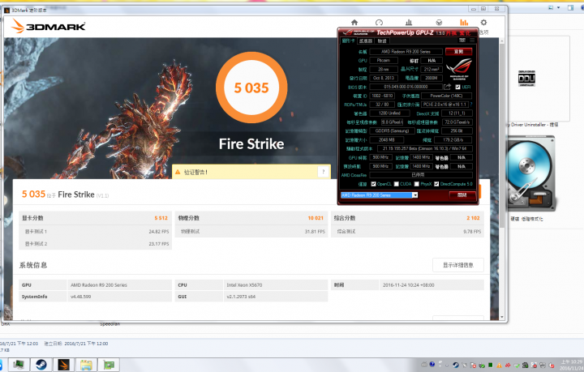The height and width of the screenshot is (372, 584).
Task: Click the graphics score value 5 512
Action: (161, 218)
